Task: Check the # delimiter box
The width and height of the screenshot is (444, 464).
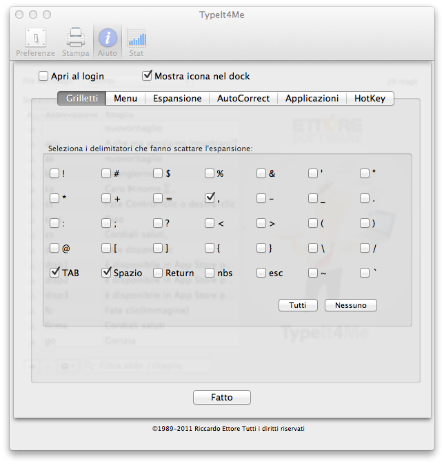Action: click(106, 173)
